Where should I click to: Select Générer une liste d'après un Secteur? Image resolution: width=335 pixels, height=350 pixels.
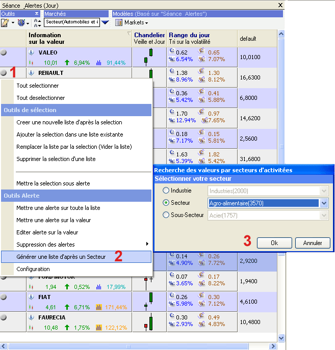(76, 257)
